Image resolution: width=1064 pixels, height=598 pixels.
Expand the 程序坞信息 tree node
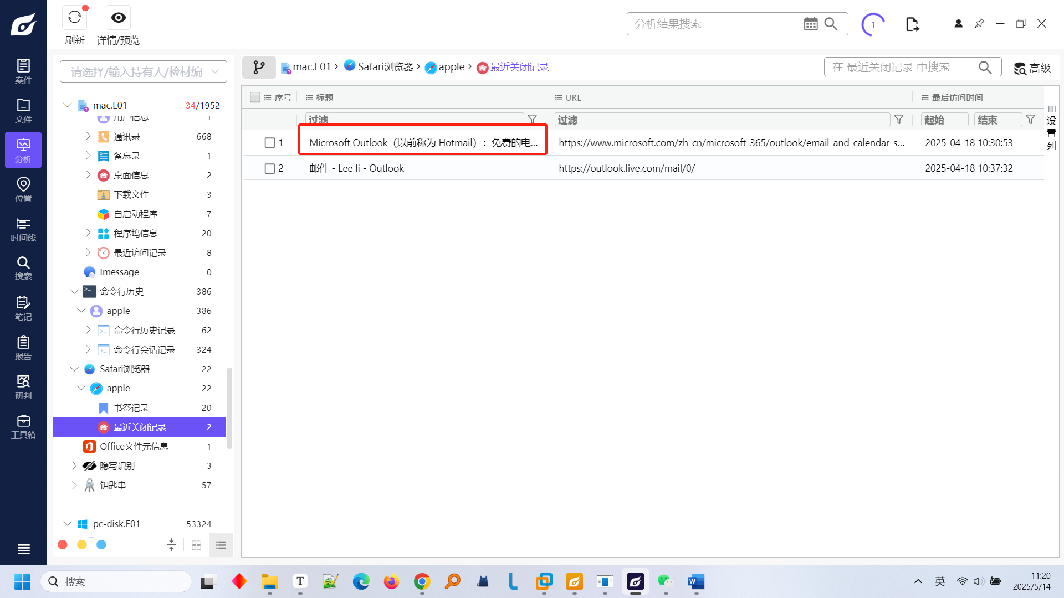88,233
